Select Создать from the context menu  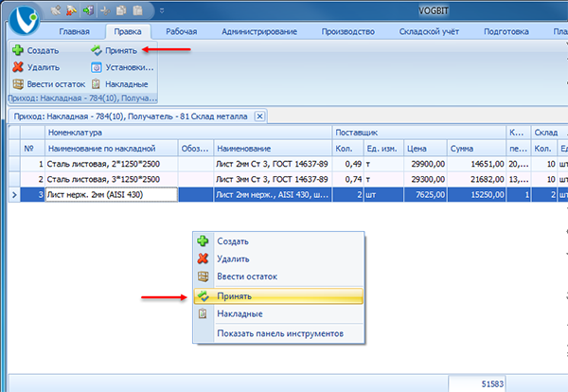tap(232, 241)
